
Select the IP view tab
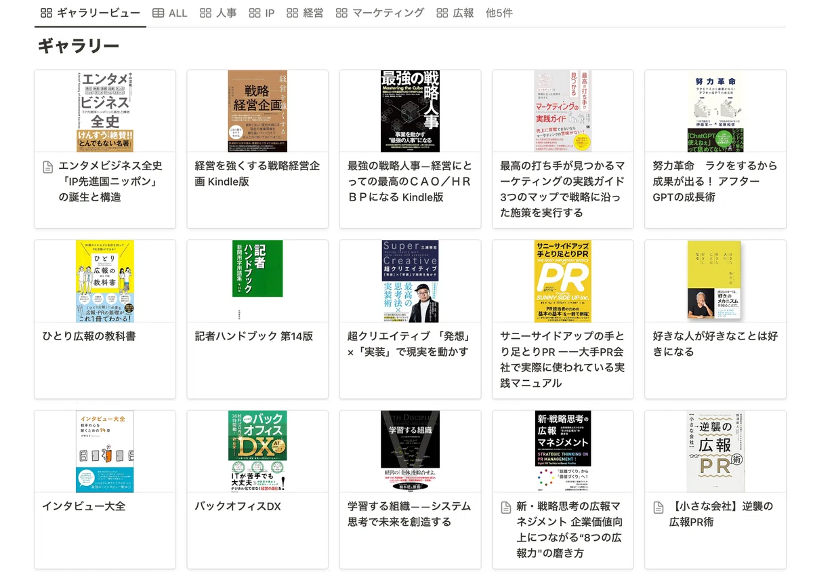262,13
